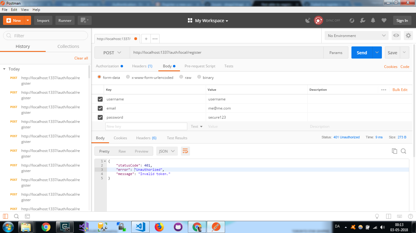Open help question mark icon

[410, 216]
